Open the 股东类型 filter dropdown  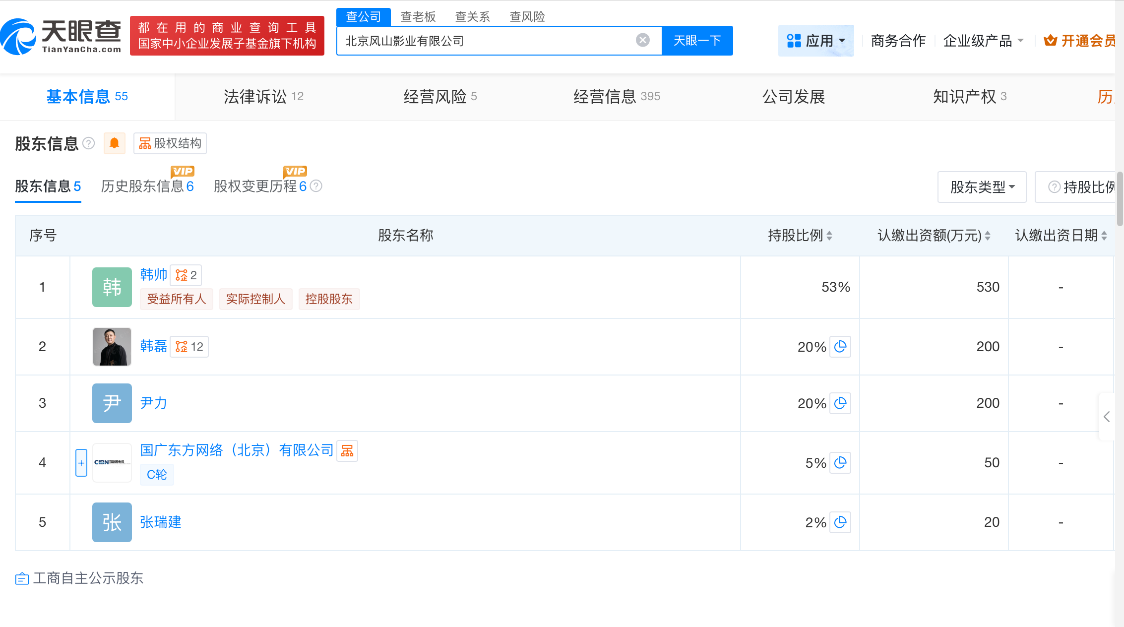(x=981, y=187)
